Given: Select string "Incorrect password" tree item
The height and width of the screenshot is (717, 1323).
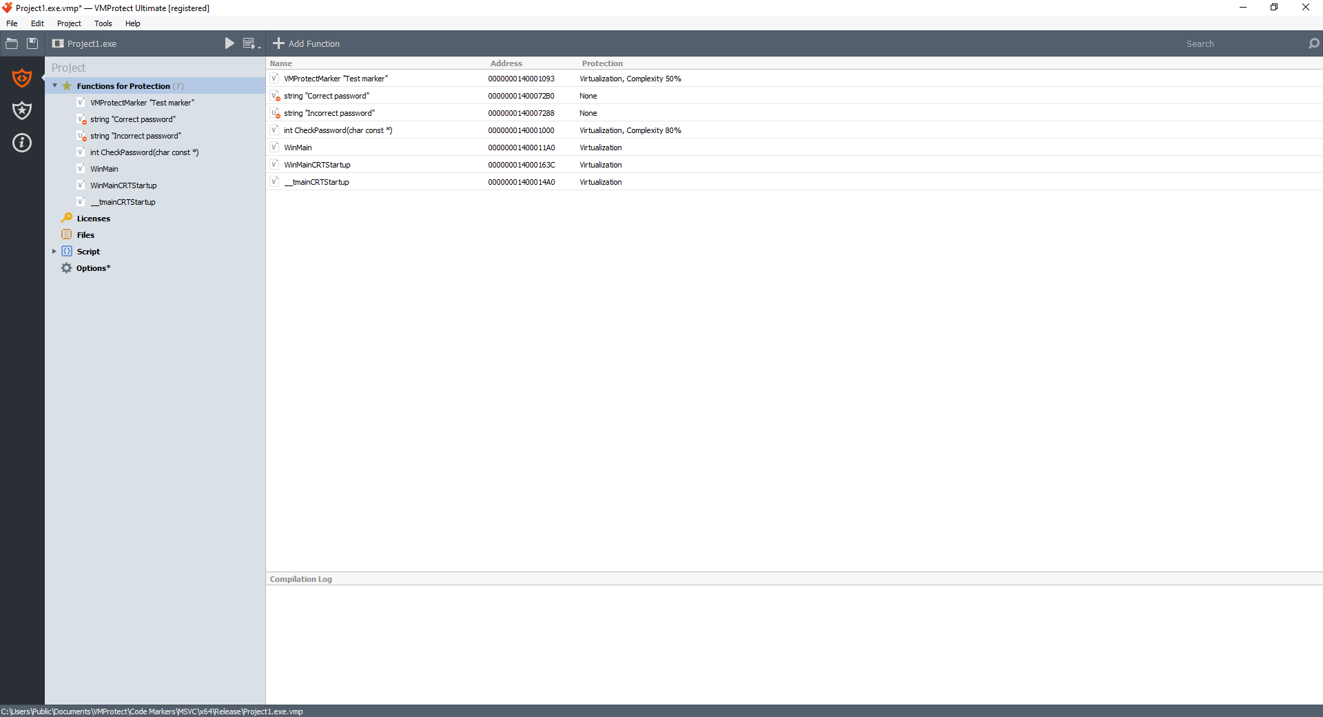Looking at the screenshot, I should [x=136, y=136].
